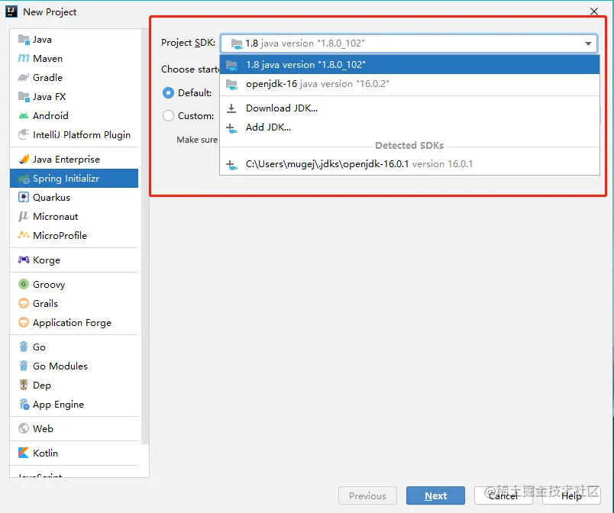Select Quarkus generator entry
The width and height of the screenshot is (614, 513).
click(x=74, y=197)
